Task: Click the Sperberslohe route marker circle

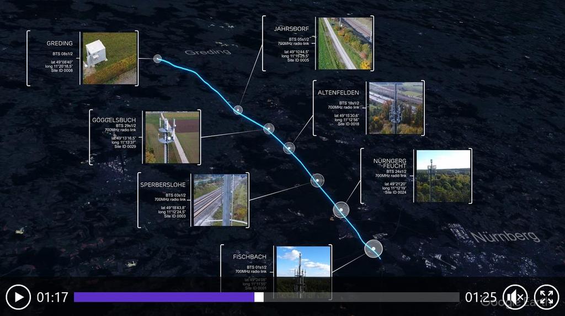Action: tap(317, 180)
